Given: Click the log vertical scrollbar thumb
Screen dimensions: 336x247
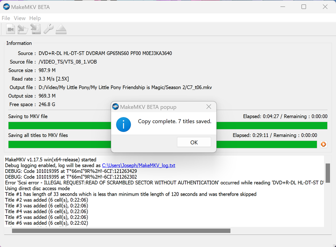Looking at the screenshot, I should point(328,173).
